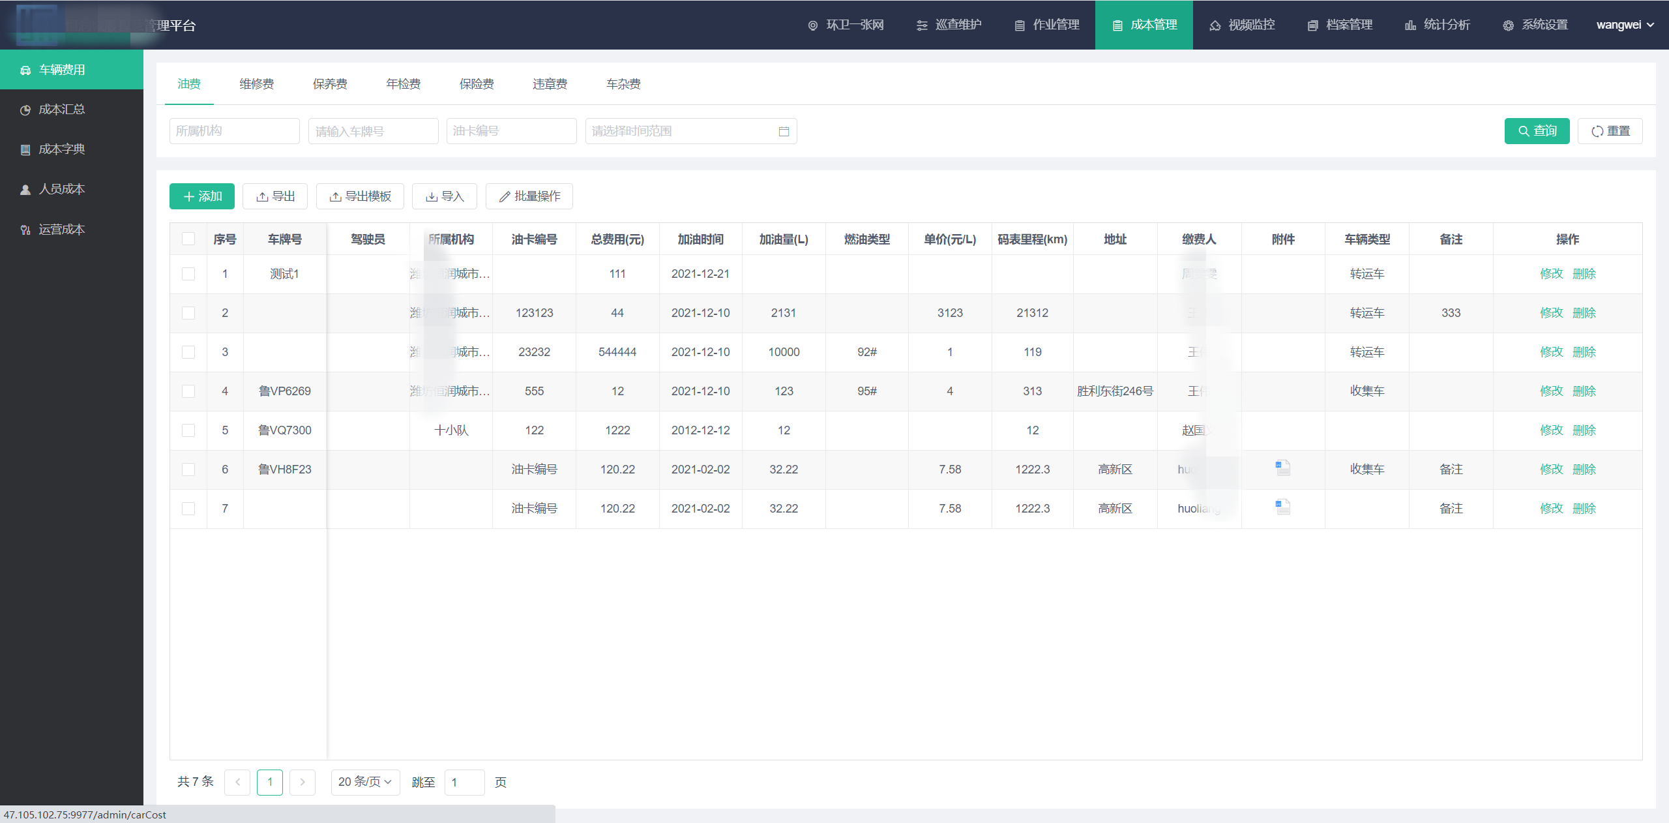Click the calendar icon in date range field
The height and width of the screenshot is (823, 1669).
point(784,132)
